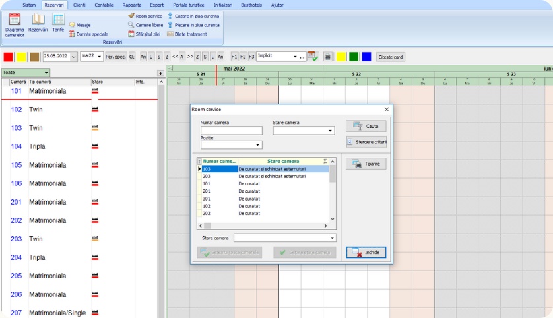Expand the Toate filter dropdown
553x318 pixels.
[x=46, y=73]
